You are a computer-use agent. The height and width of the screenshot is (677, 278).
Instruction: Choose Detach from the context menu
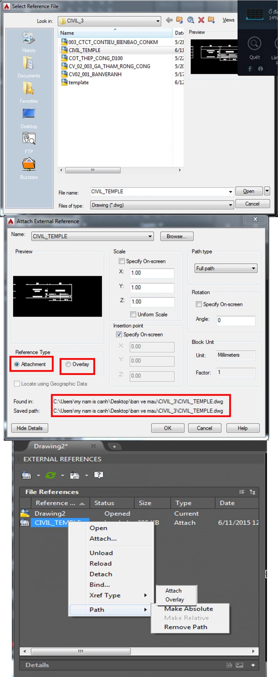[x=101, y=574]
